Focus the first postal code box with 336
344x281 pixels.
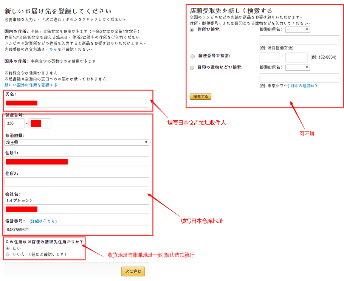click(15, 124)
